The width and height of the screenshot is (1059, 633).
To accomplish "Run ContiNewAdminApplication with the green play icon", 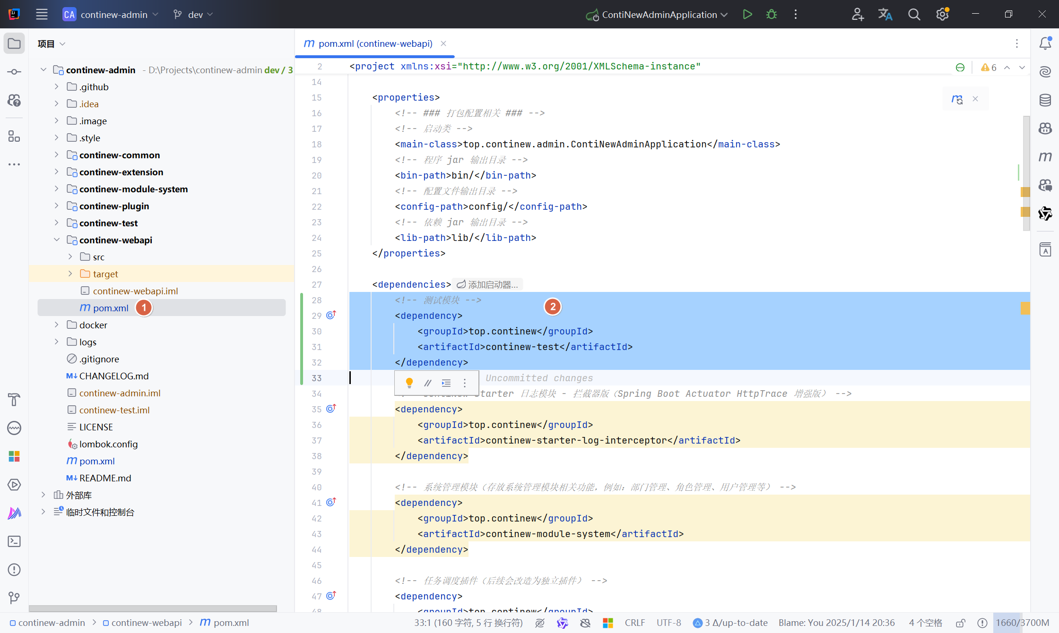I will pos(747,15).
